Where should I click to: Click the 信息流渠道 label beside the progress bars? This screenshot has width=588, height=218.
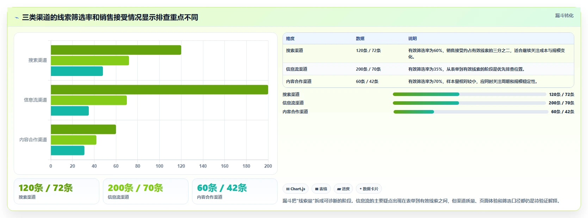293,103
